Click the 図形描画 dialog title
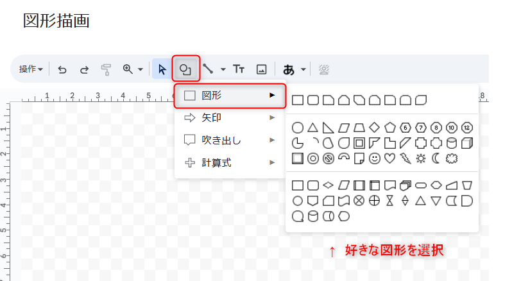The image size is (521, 281). tap(56, 21)
